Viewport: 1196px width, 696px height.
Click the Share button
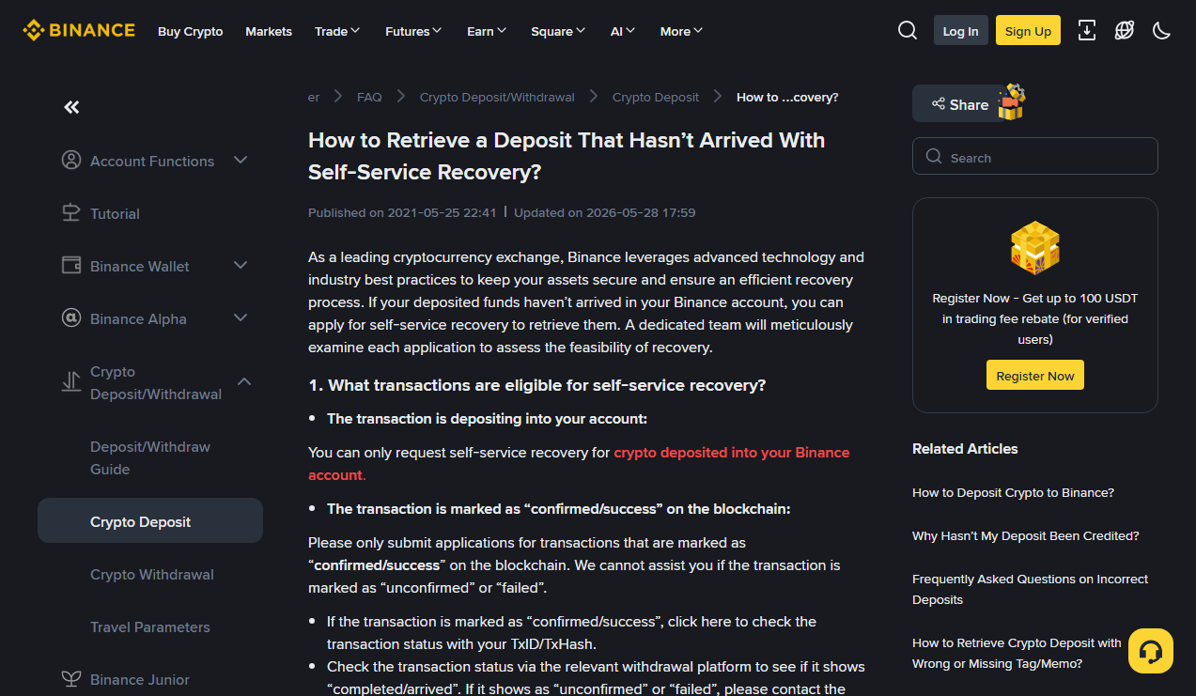point(960,103)
